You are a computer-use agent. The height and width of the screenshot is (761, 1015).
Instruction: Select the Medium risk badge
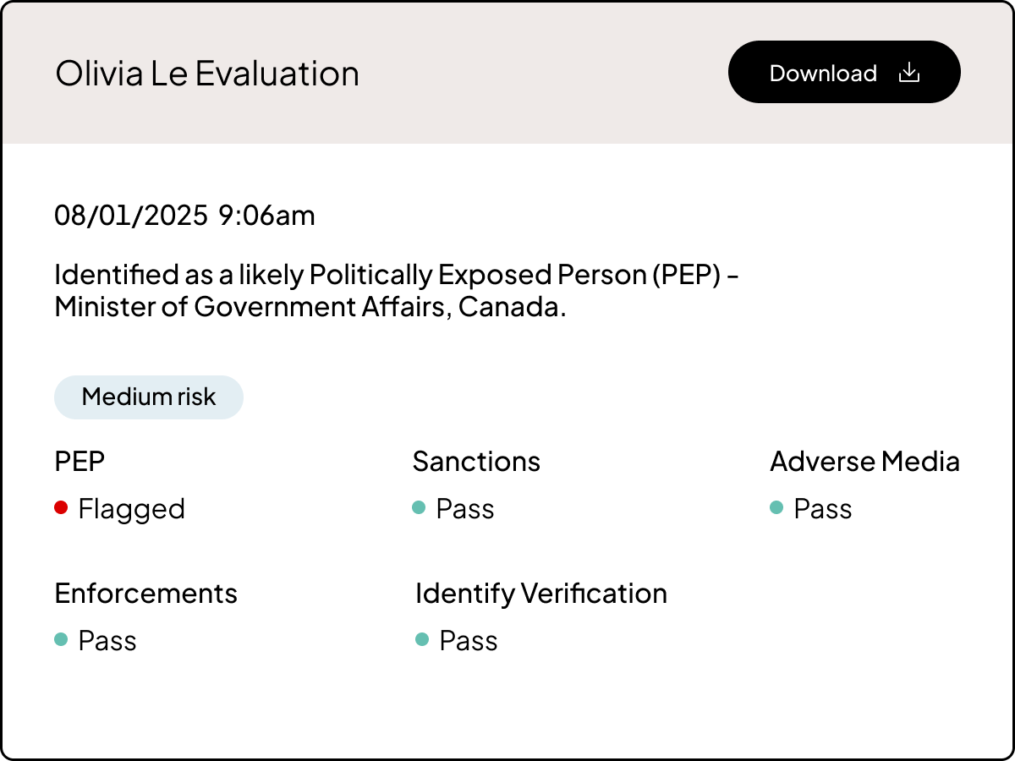click(x=149, y=397)
